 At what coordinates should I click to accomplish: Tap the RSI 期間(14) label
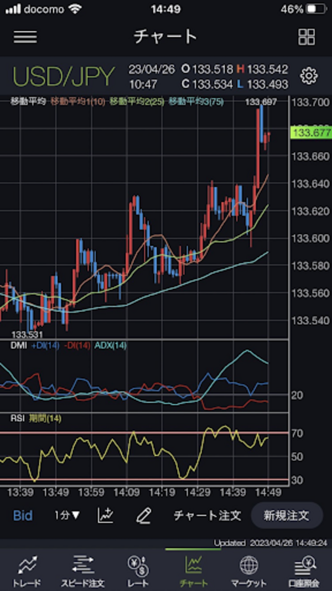point(36,418)
